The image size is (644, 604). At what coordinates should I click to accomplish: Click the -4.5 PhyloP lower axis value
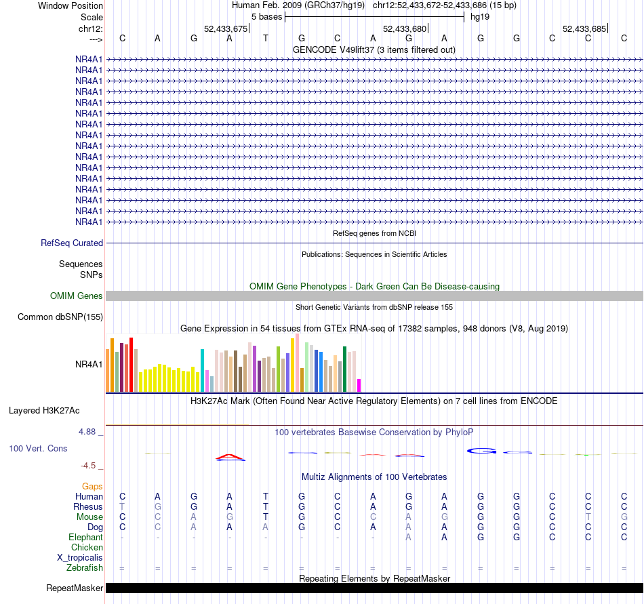pyautogui.click(x=88, y=466)
